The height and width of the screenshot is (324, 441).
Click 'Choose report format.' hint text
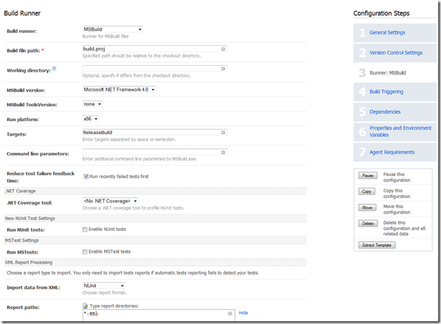[104, 292]
